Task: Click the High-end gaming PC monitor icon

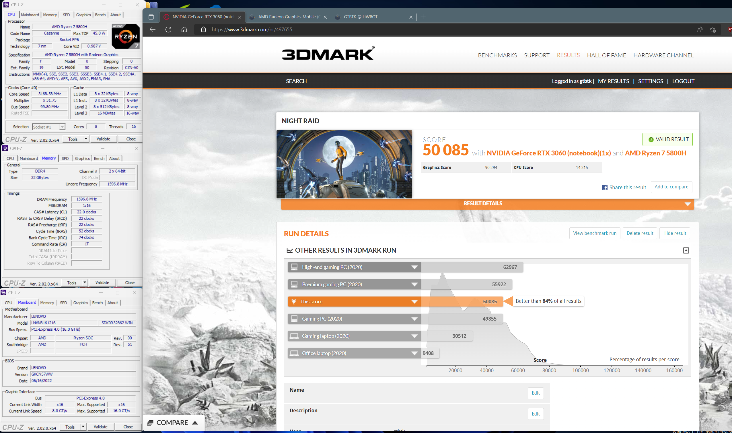Action: [x=295, y=267]
